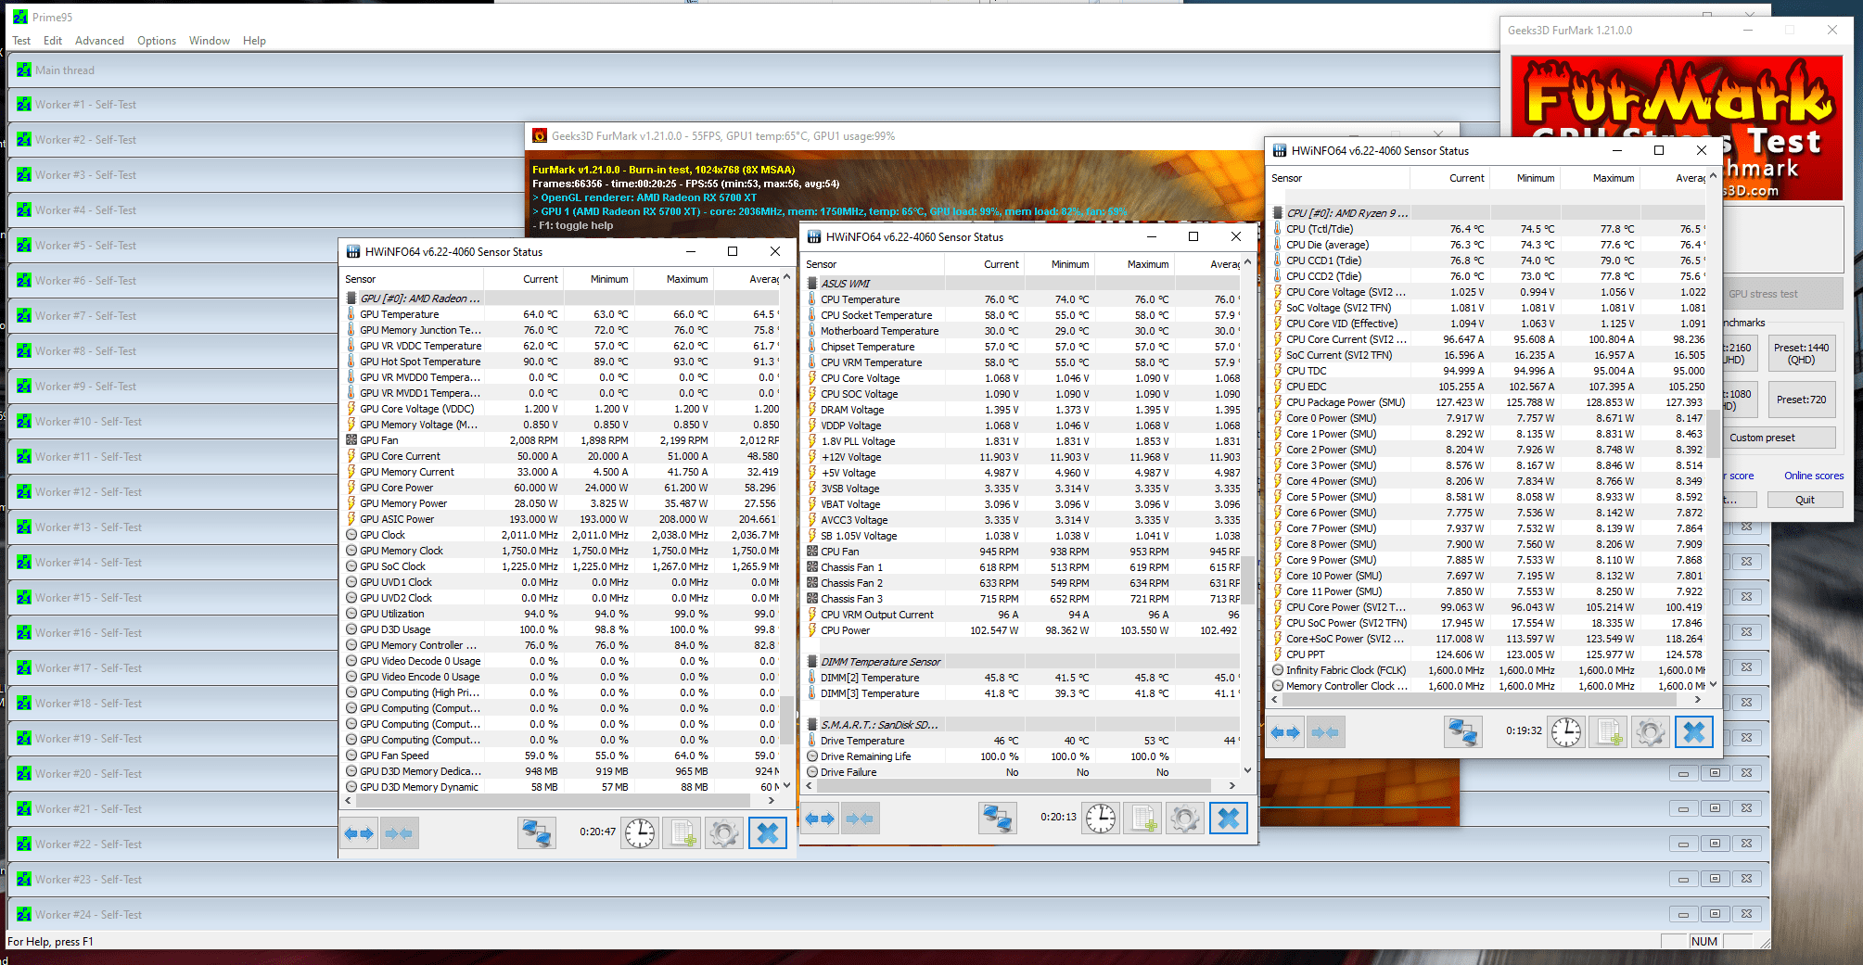Click Custom preset button in FurMark
Image resolution: width=1863 pixels, height=965 pixels.
1780,438
